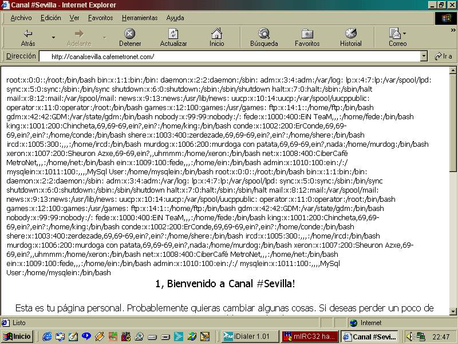This screenshot has height=344, width=458.
Task: Click the vertical scrollbar down arrow
Action: (453, 311)
